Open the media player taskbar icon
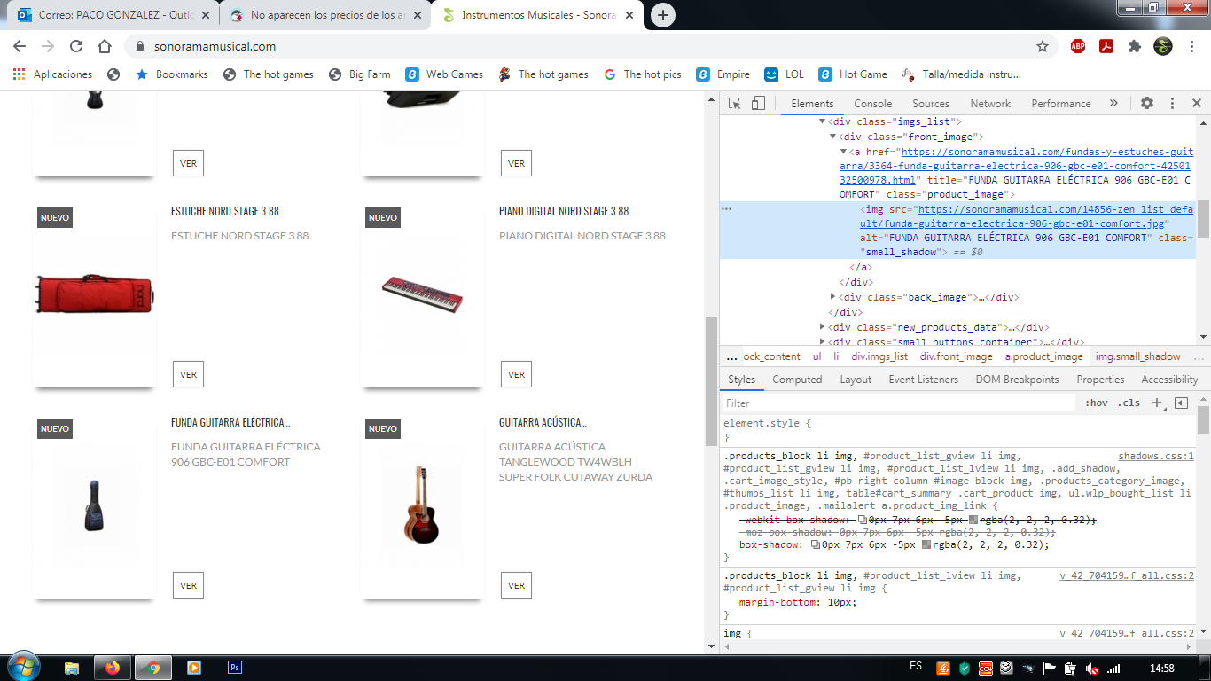 tap(194, 668)
